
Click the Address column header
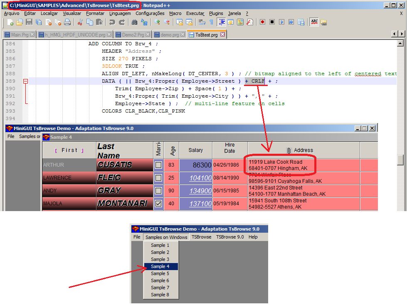pyautogui.click(x=304, y=150)
